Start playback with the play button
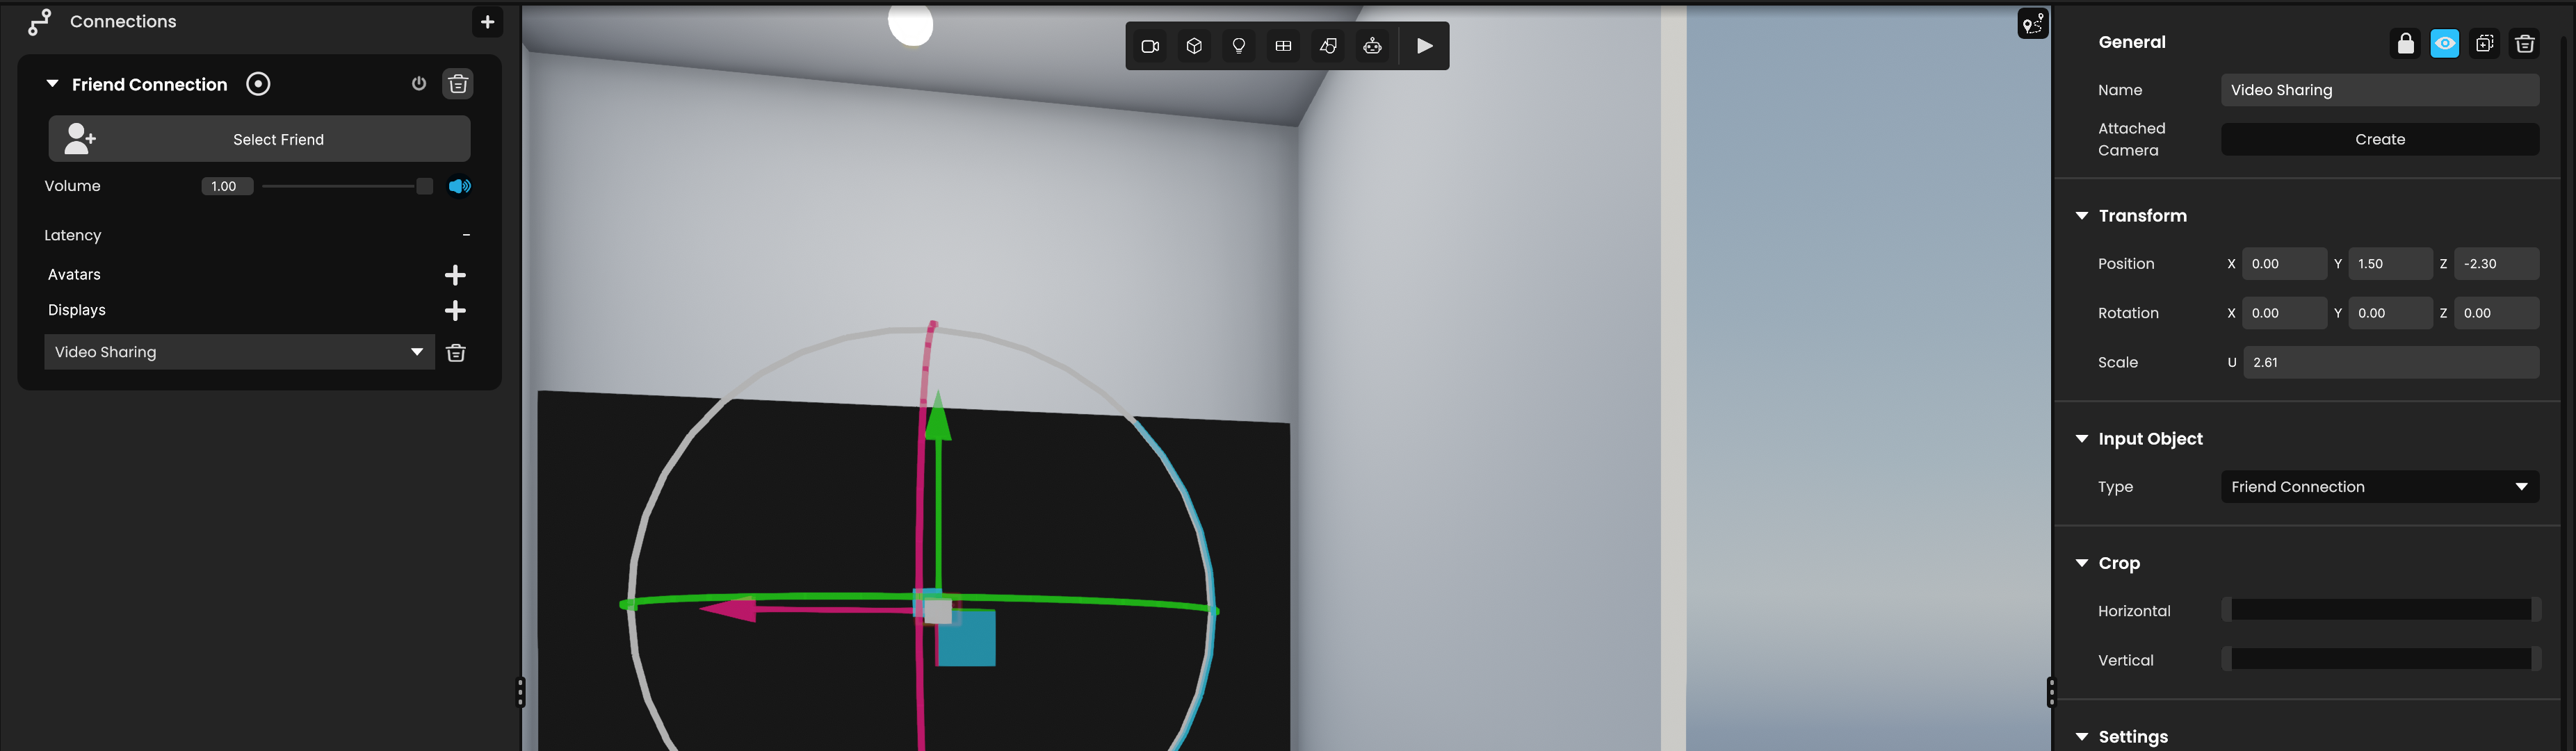This screenshot has height=751, width=2576. point(1425,46)
